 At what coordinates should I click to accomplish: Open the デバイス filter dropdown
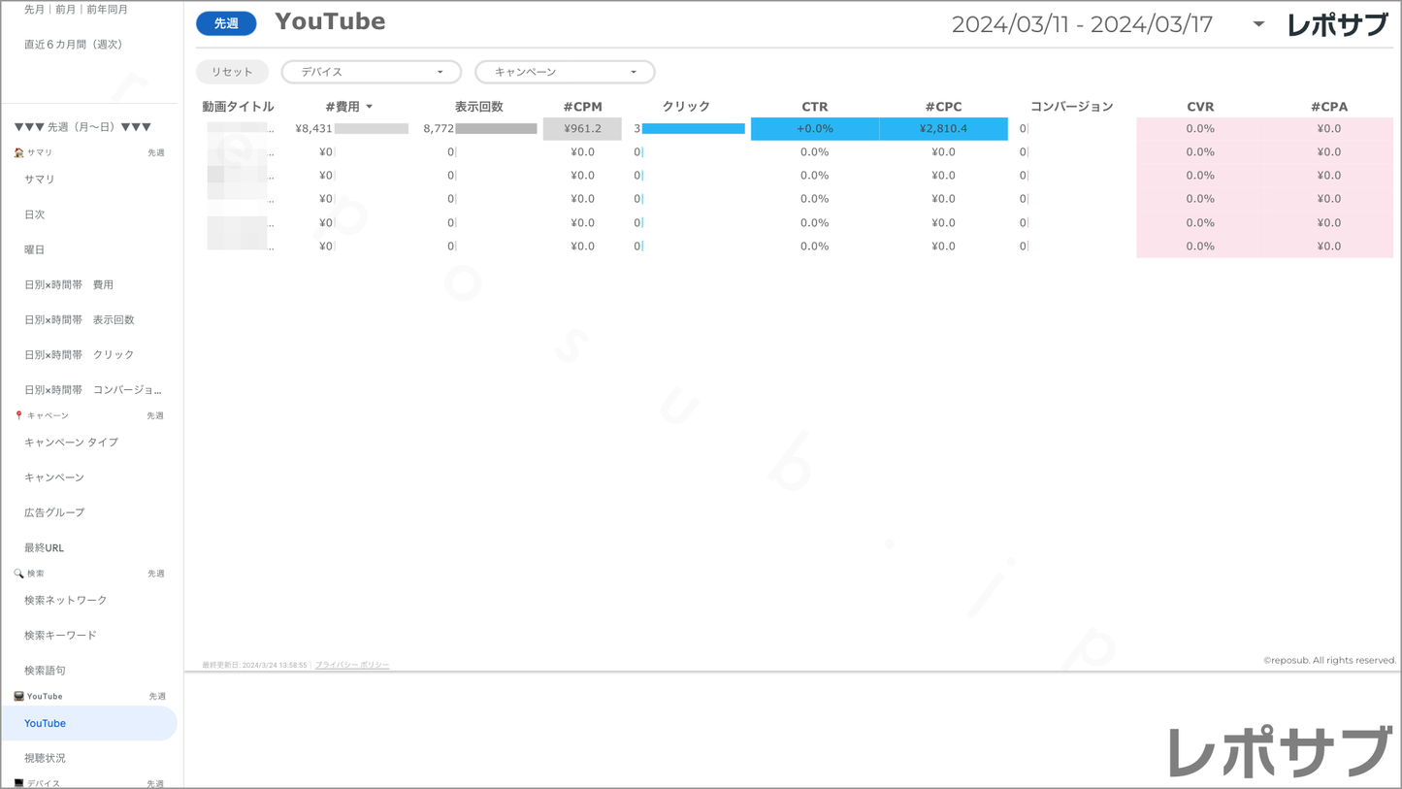pos(371,72)
